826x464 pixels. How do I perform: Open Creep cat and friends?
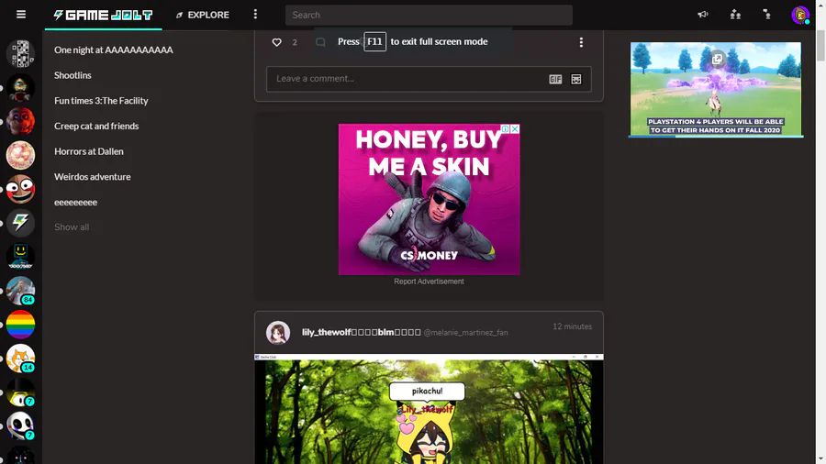[96, 126]
